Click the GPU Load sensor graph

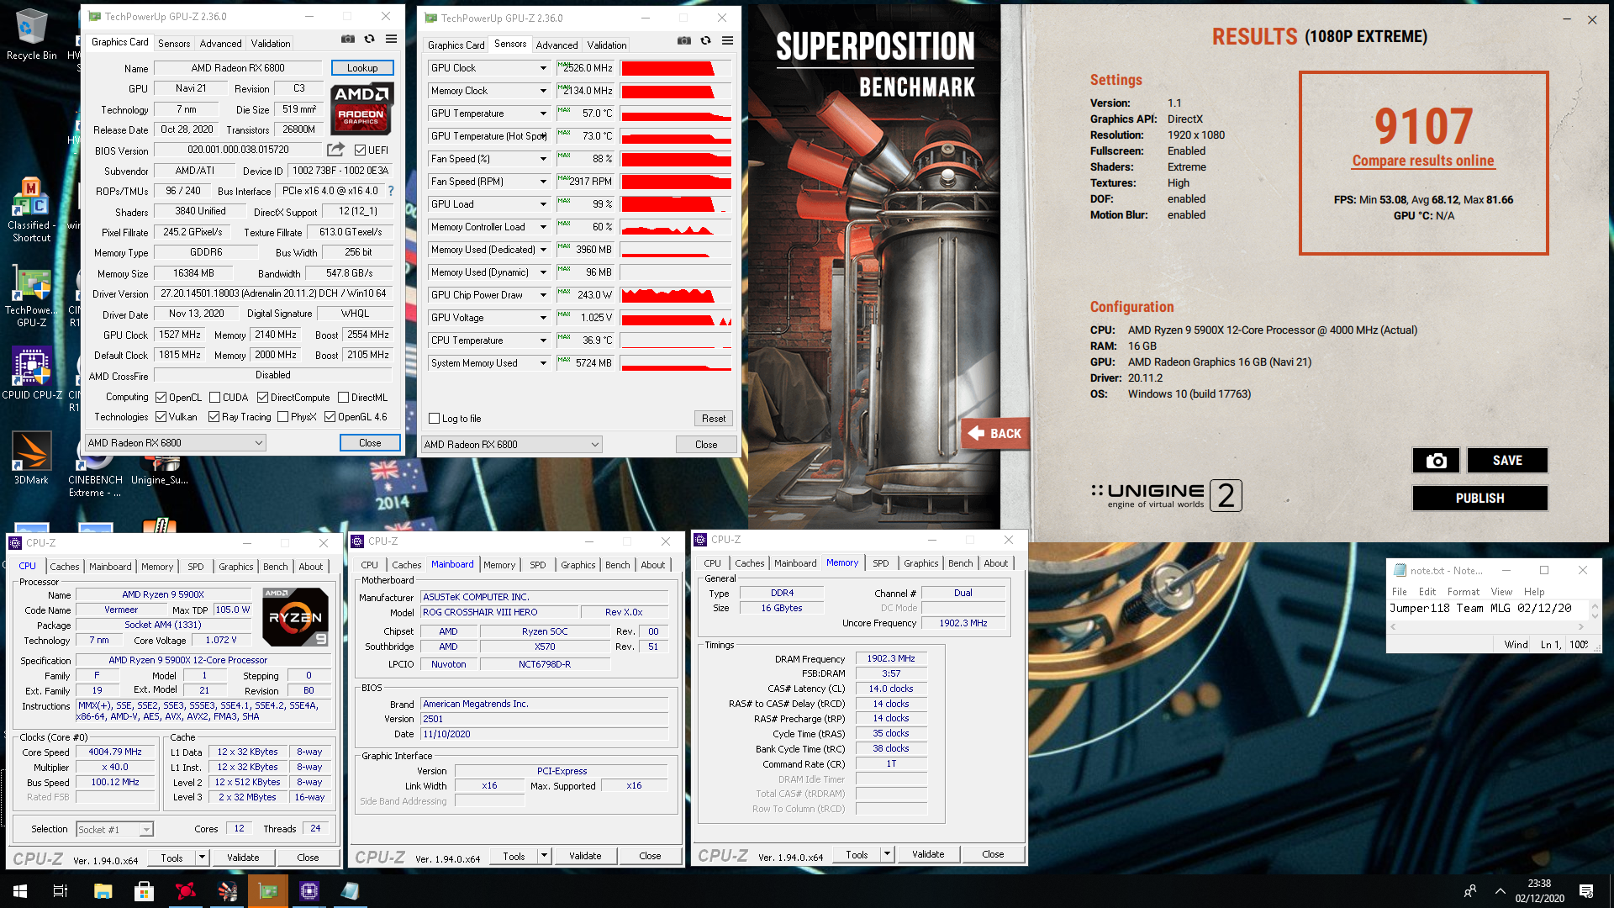coord(676,204)
